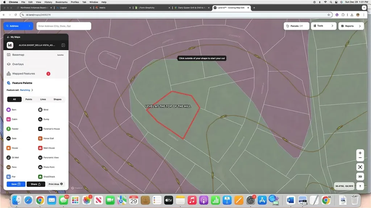The height and width of the screenshot is (208, 371).
Task: Switch map to 3D view
Action: 360,177
